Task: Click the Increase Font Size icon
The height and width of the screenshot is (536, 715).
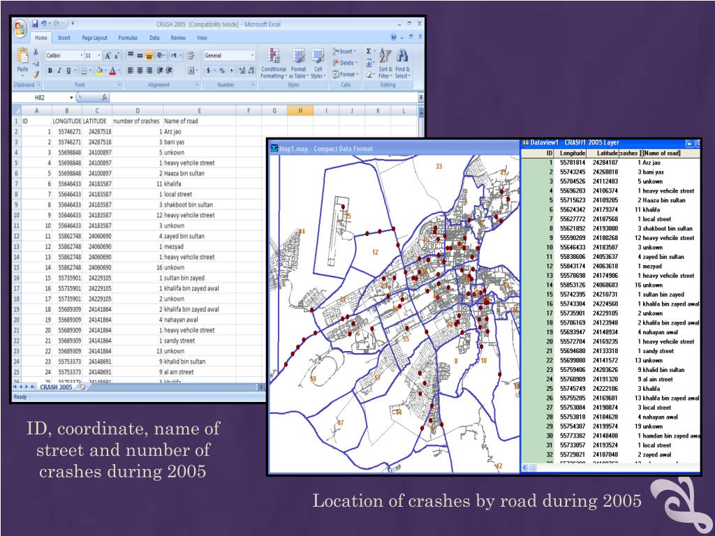Action: pyautogui.click(x=108, y=56)
